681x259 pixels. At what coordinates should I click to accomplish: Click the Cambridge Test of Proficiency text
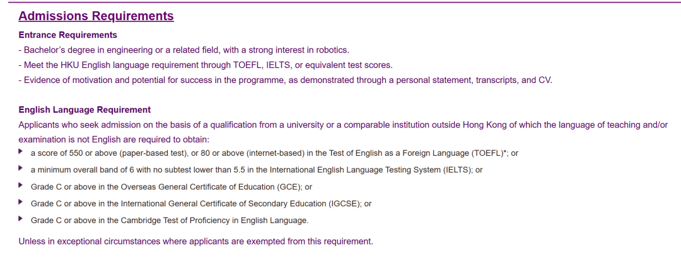pyautogui.click(x=170, y=221)
